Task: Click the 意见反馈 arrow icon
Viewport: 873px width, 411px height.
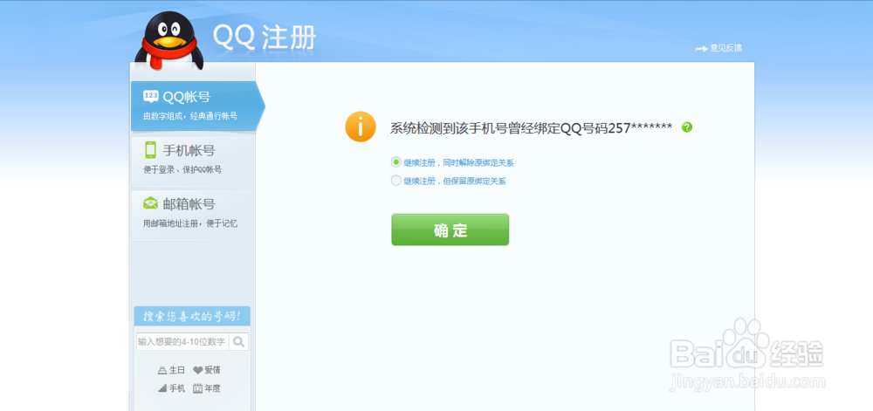Action: click(701, 49)
